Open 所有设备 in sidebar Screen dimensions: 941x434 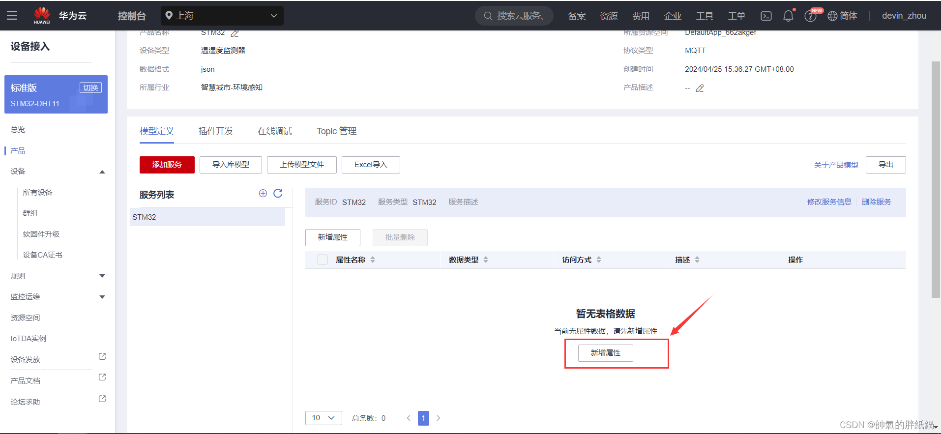(37, 193)
